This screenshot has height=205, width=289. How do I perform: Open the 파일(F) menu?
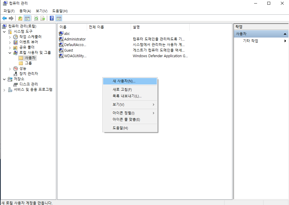[9, 11]
